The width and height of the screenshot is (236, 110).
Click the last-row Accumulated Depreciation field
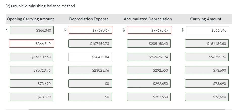[149, 97]
